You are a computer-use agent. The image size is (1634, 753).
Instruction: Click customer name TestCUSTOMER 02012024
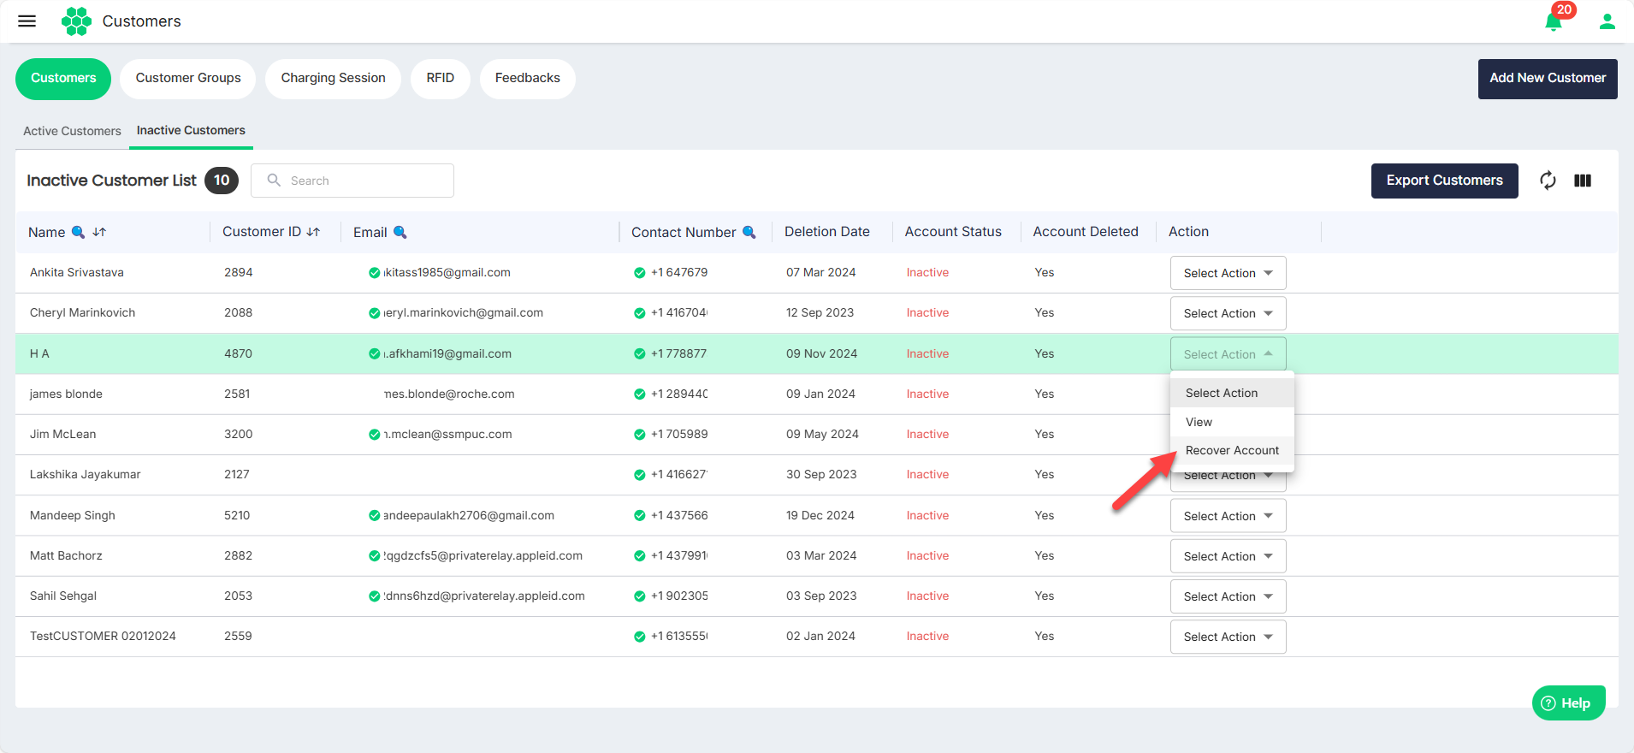coord(103,637)
